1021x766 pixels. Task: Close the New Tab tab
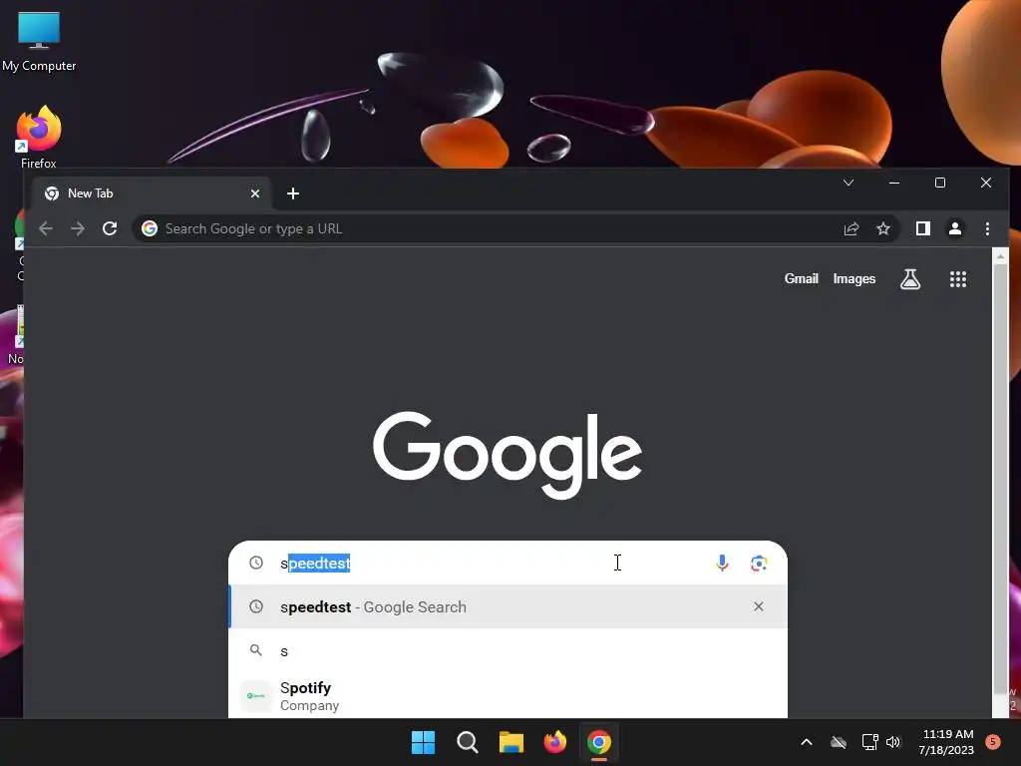pos(255,193)
